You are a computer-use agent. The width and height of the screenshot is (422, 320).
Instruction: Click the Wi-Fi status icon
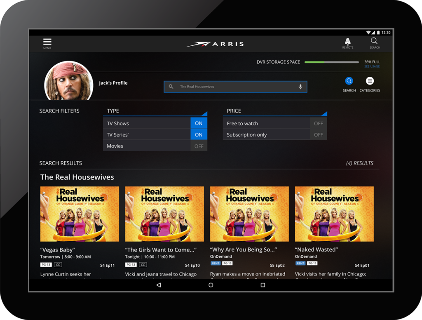click(x=368, y=33)
